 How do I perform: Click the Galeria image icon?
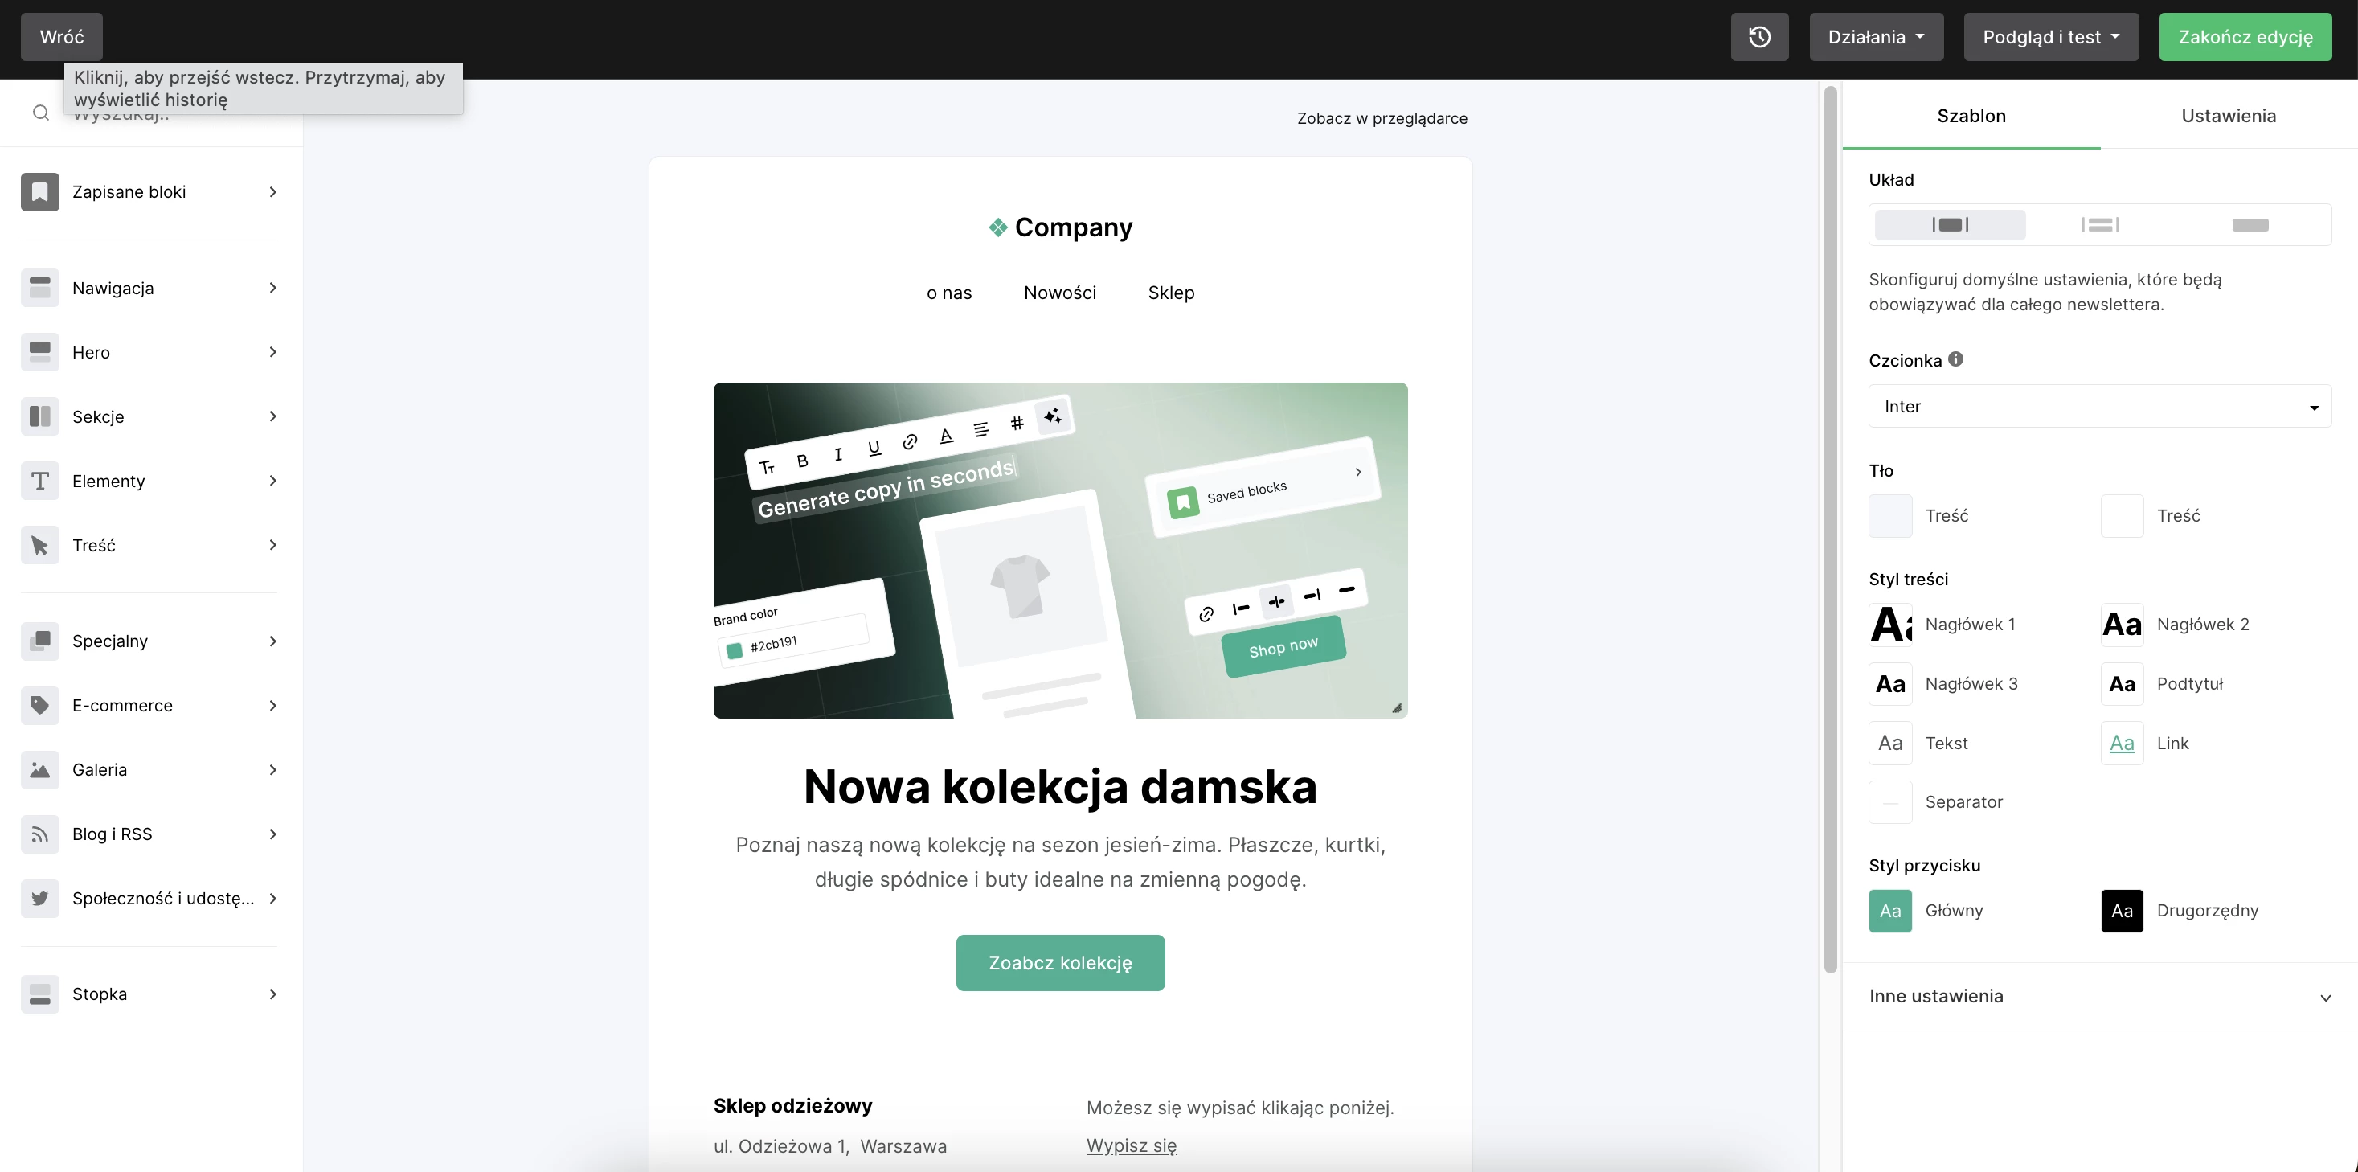point(39,769)
